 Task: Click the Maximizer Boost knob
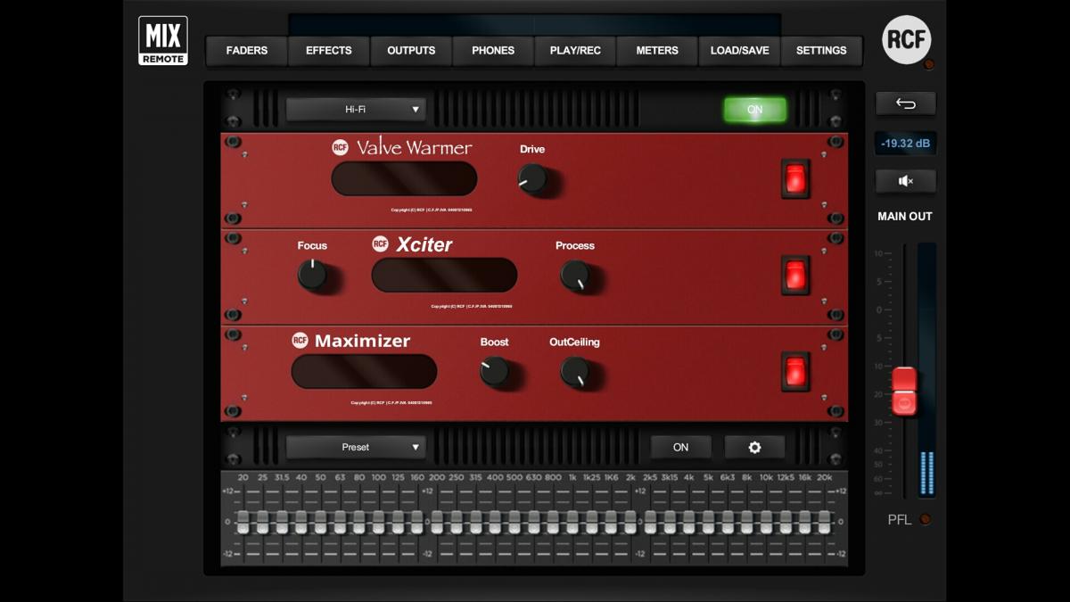[x=494, y=371]
